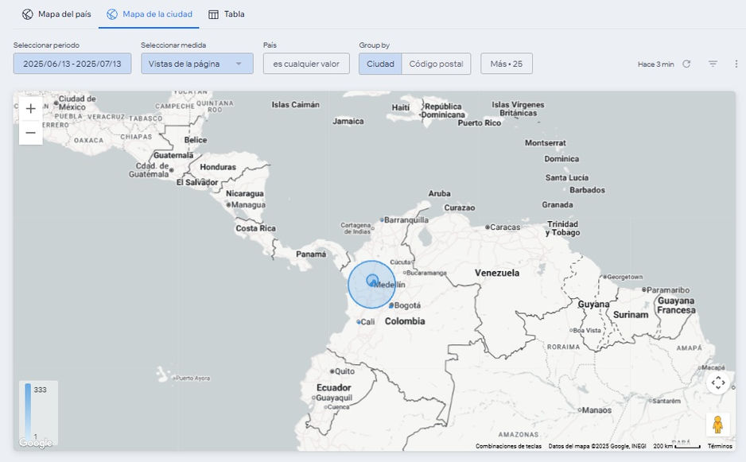Click the Cali data point on map
Image resolution: width=746 pixels, height=462 pixels.
click(x=359, y=322)
